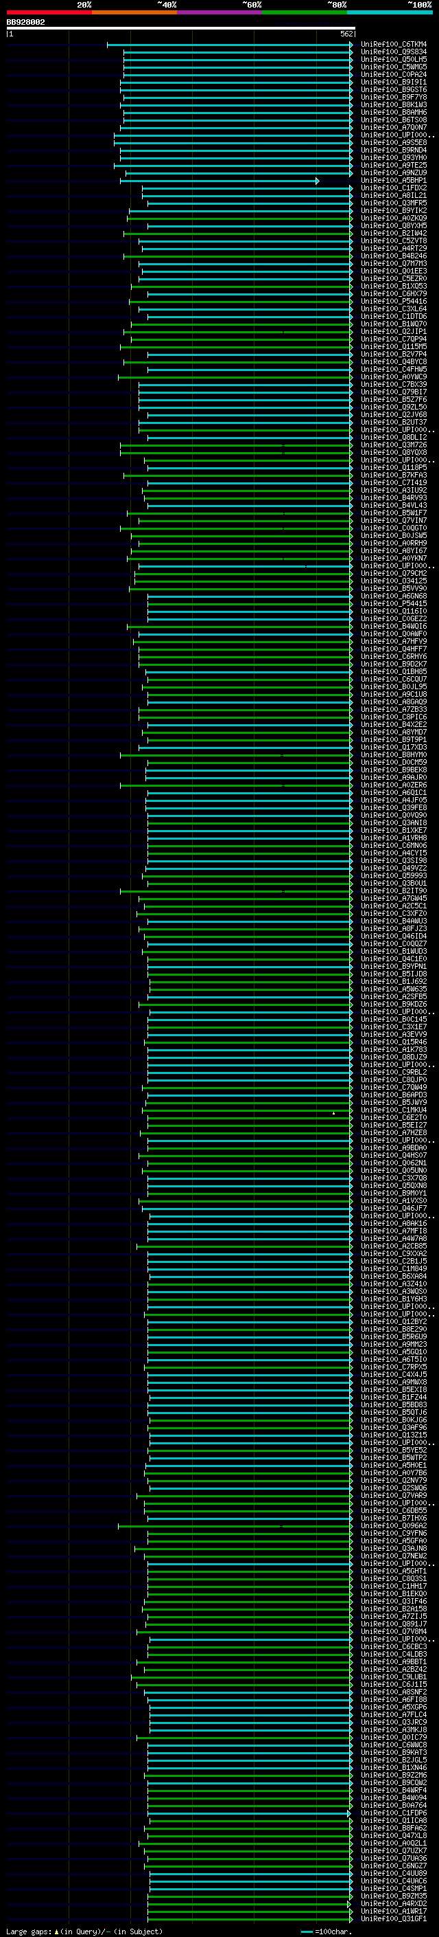This screenshot has height=1937, width=439.
Task: Select the UniRef100_A9S5E8 hit label
Action: pyautogui.click(x=394, y=143)
